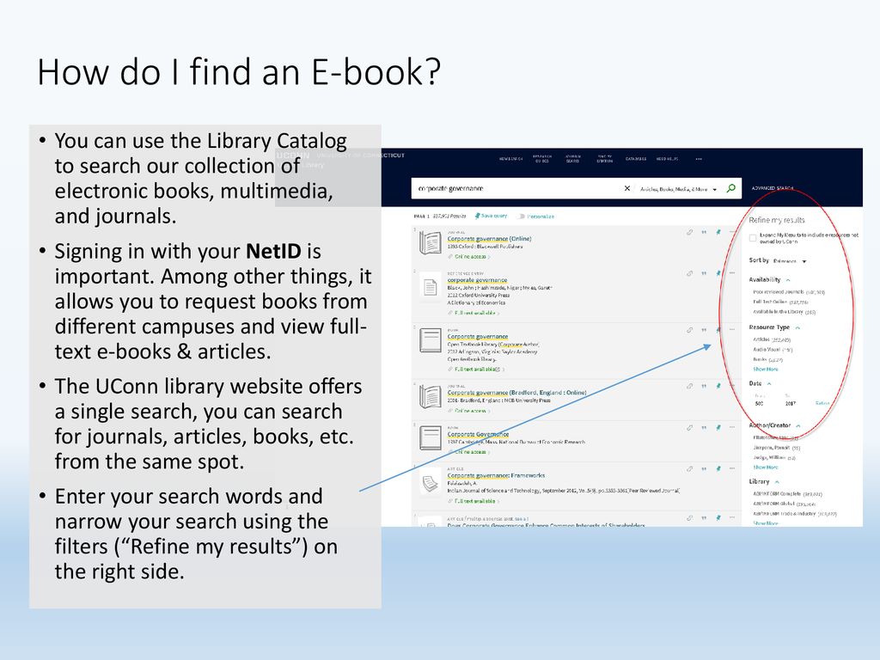
Task: Filter by ABI/INFORM Complete library
Action: [788, 494]
